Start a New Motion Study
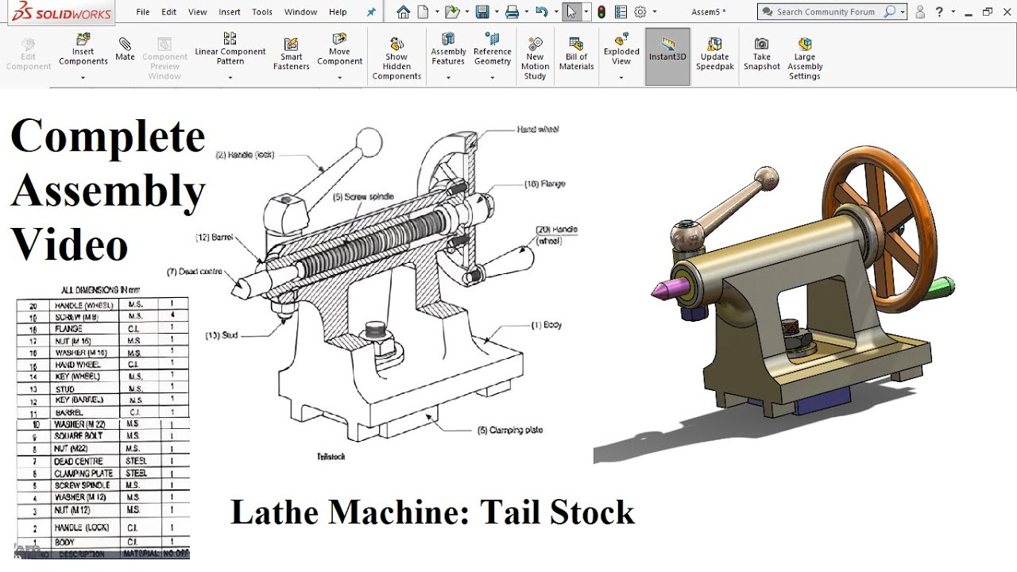Viewport: 1017px width, 572px height. 536,58
